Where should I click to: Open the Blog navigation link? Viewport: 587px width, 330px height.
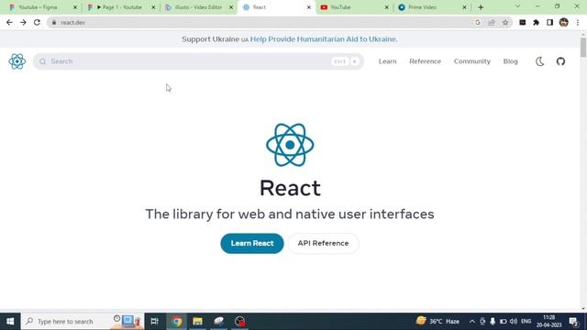tap(510, 61)
